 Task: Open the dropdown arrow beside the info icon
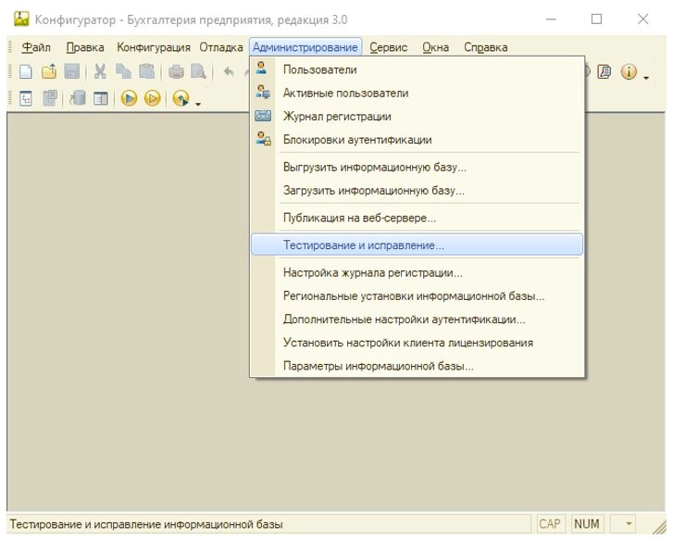tap(646, 77)
